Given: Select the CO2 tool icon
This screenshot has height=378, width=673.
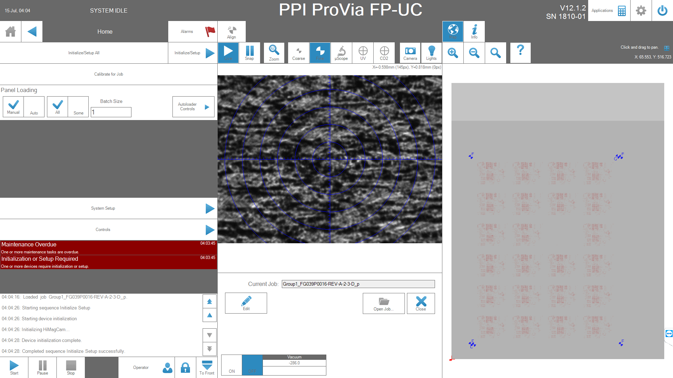Looking at the screenshot, I should click(384, 52).
